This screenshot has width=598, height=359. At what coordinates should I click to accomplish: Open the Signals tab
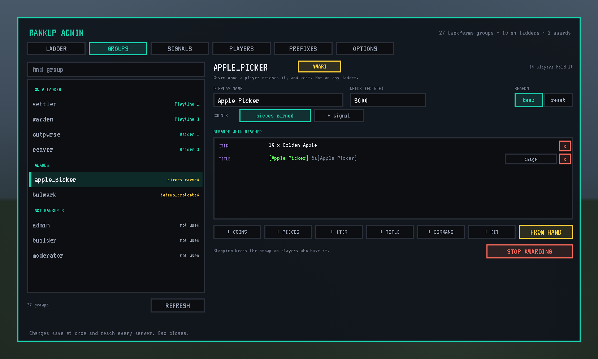179,49
